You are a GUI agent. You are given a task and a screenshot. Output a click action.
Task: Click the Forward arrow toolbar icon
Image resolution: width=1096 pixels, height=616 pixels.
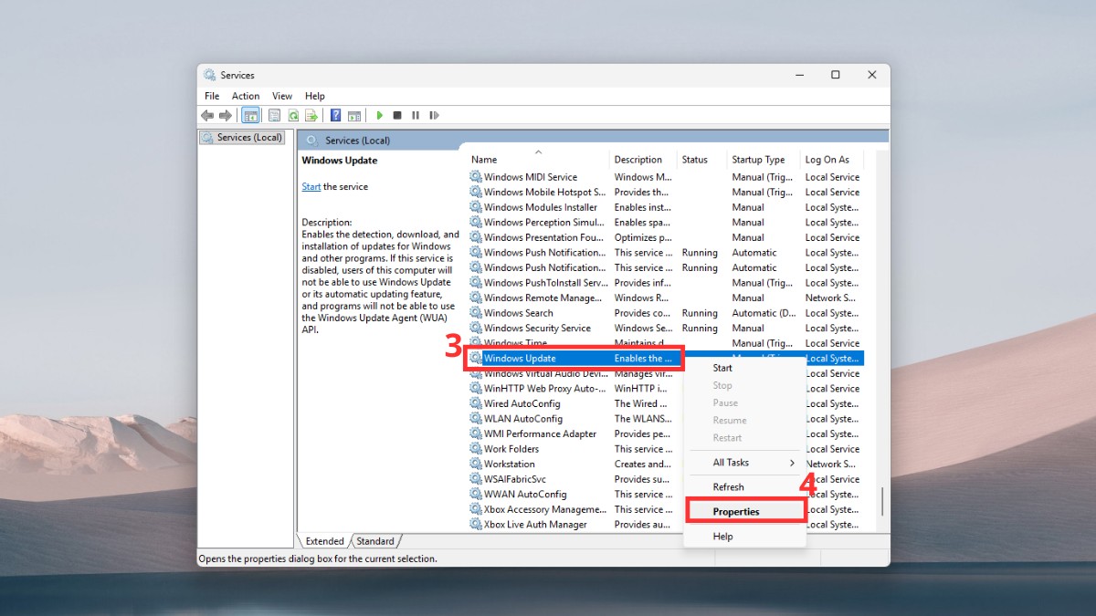click(225, 116)
